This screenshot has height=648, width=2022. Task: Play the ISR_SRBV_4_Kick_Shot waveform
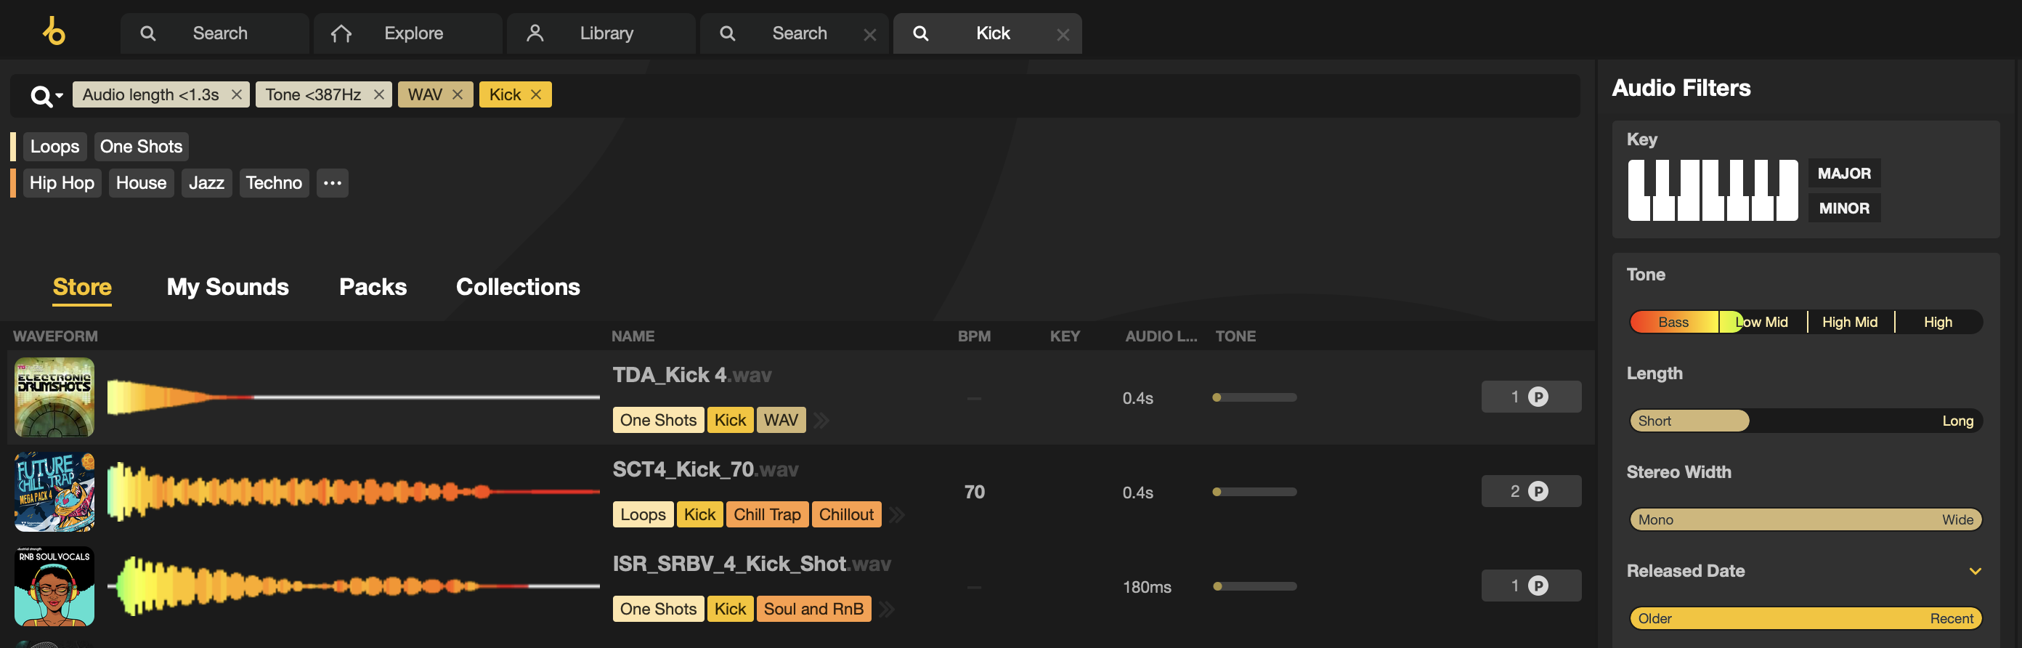click(353, 586)
